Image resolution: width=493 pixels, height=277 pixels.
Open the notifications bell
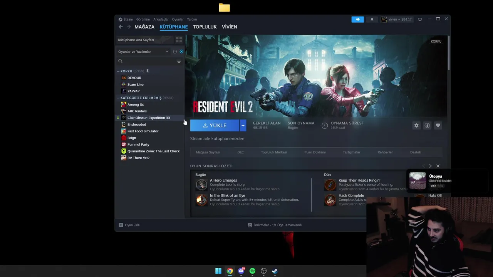tap(372, 19)
